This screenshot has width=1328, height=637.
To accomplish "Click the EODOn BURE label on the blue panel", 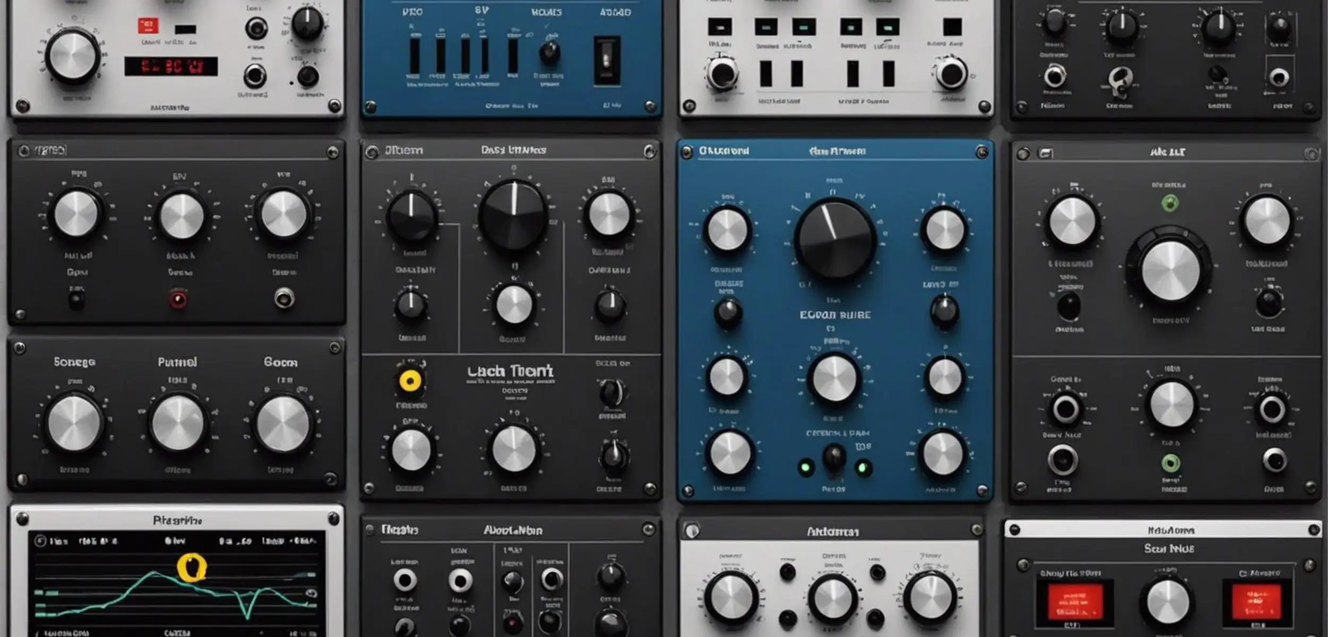I will pos(835,315).
